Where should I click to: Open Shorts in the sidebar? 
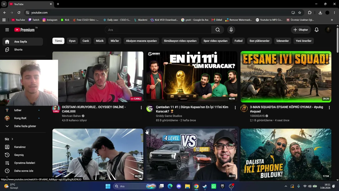coord(23,50)
